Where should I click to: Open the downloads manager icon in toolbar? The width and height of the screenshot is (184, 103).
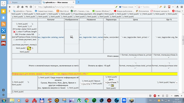pyautogui.click(x=177, y=7)
